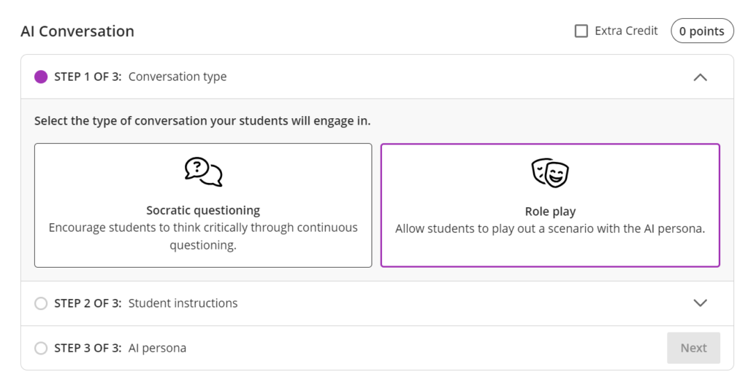Click the 0 points pill button
The image size is (748, 372).
click(702, 31)
